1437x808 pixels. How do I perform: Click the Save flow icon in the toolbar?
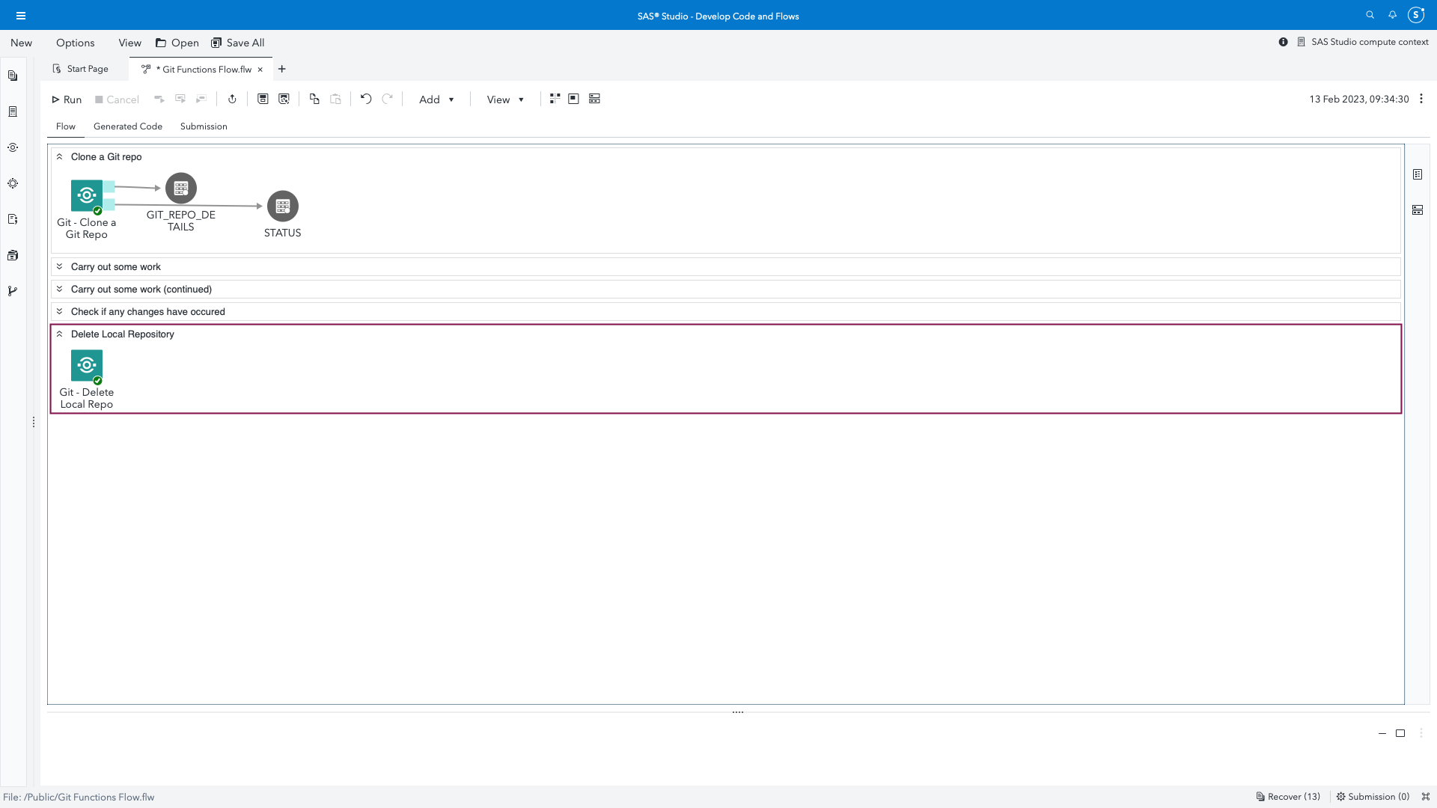click(x=263, y=98)
